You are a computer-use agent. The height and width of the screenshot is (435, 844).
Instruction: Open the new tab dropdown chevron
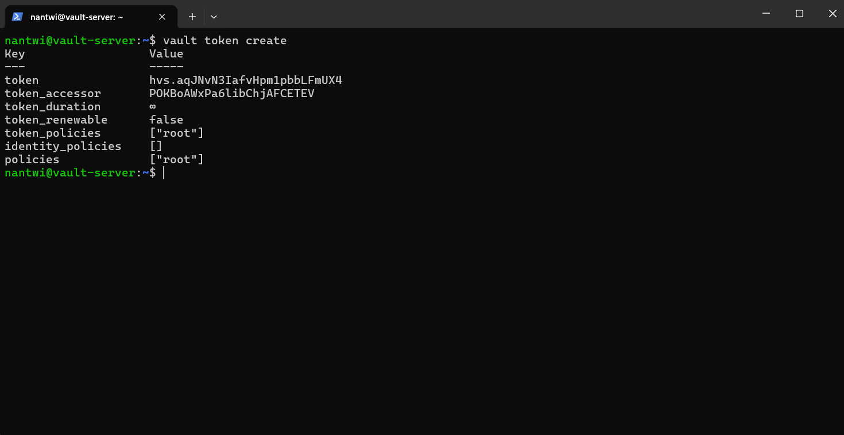(213, 17)
